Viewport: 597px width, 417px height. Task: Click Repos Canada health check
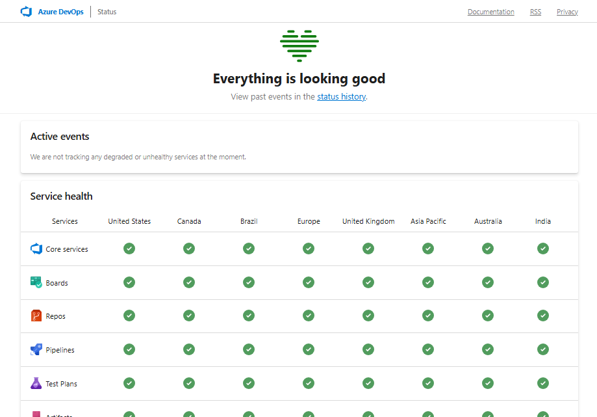point(189,316)
